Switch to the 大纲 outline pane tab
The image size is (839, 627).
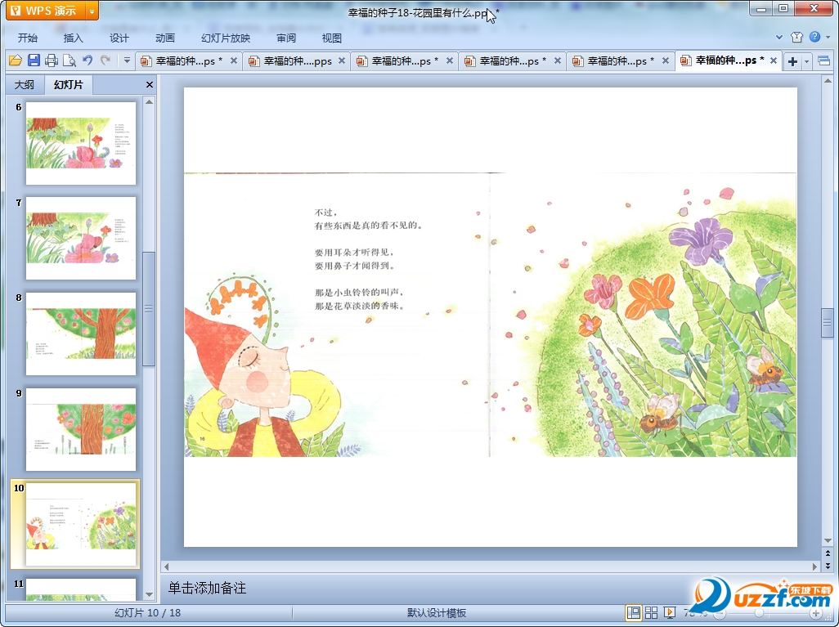click(x=24, y=84)
